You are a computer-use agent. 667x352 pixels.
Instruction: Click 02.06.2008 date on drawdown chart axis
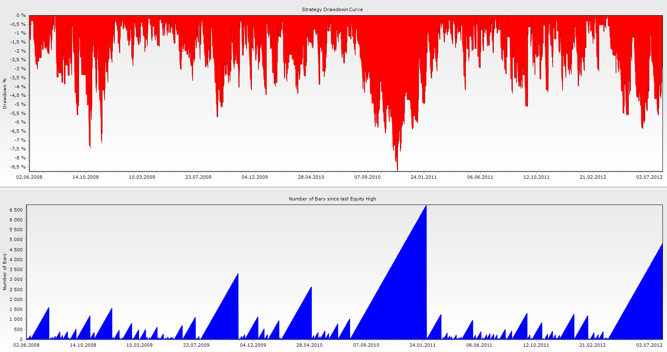(29, 177)
